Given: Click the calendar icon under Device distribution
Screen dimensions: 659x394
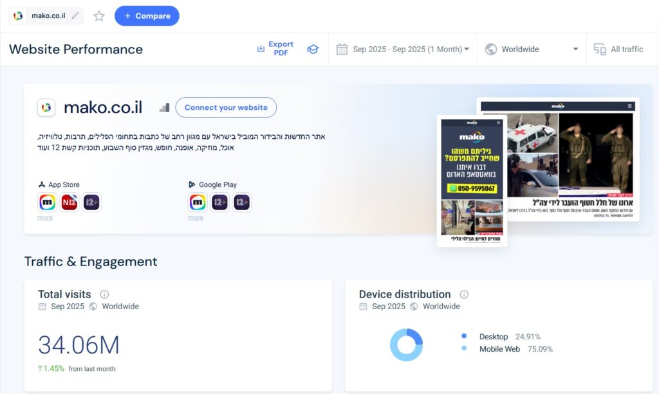Looking at the screenshot, I should pyautogui.click(x=363, y=307).
